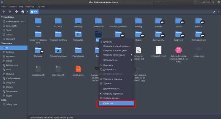
Task: Choose Свойства… in the context menu
Action: (x=116, y=103)
